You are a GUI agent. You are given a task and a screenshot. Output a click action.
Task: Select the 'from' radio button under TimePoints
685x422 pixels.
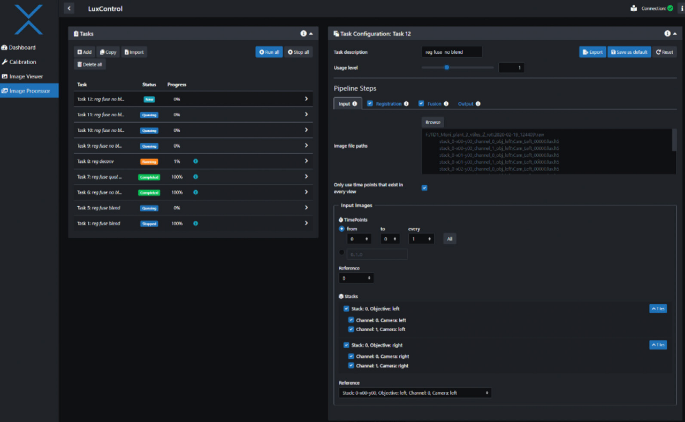pyautogui.click(x=341, y=229)
